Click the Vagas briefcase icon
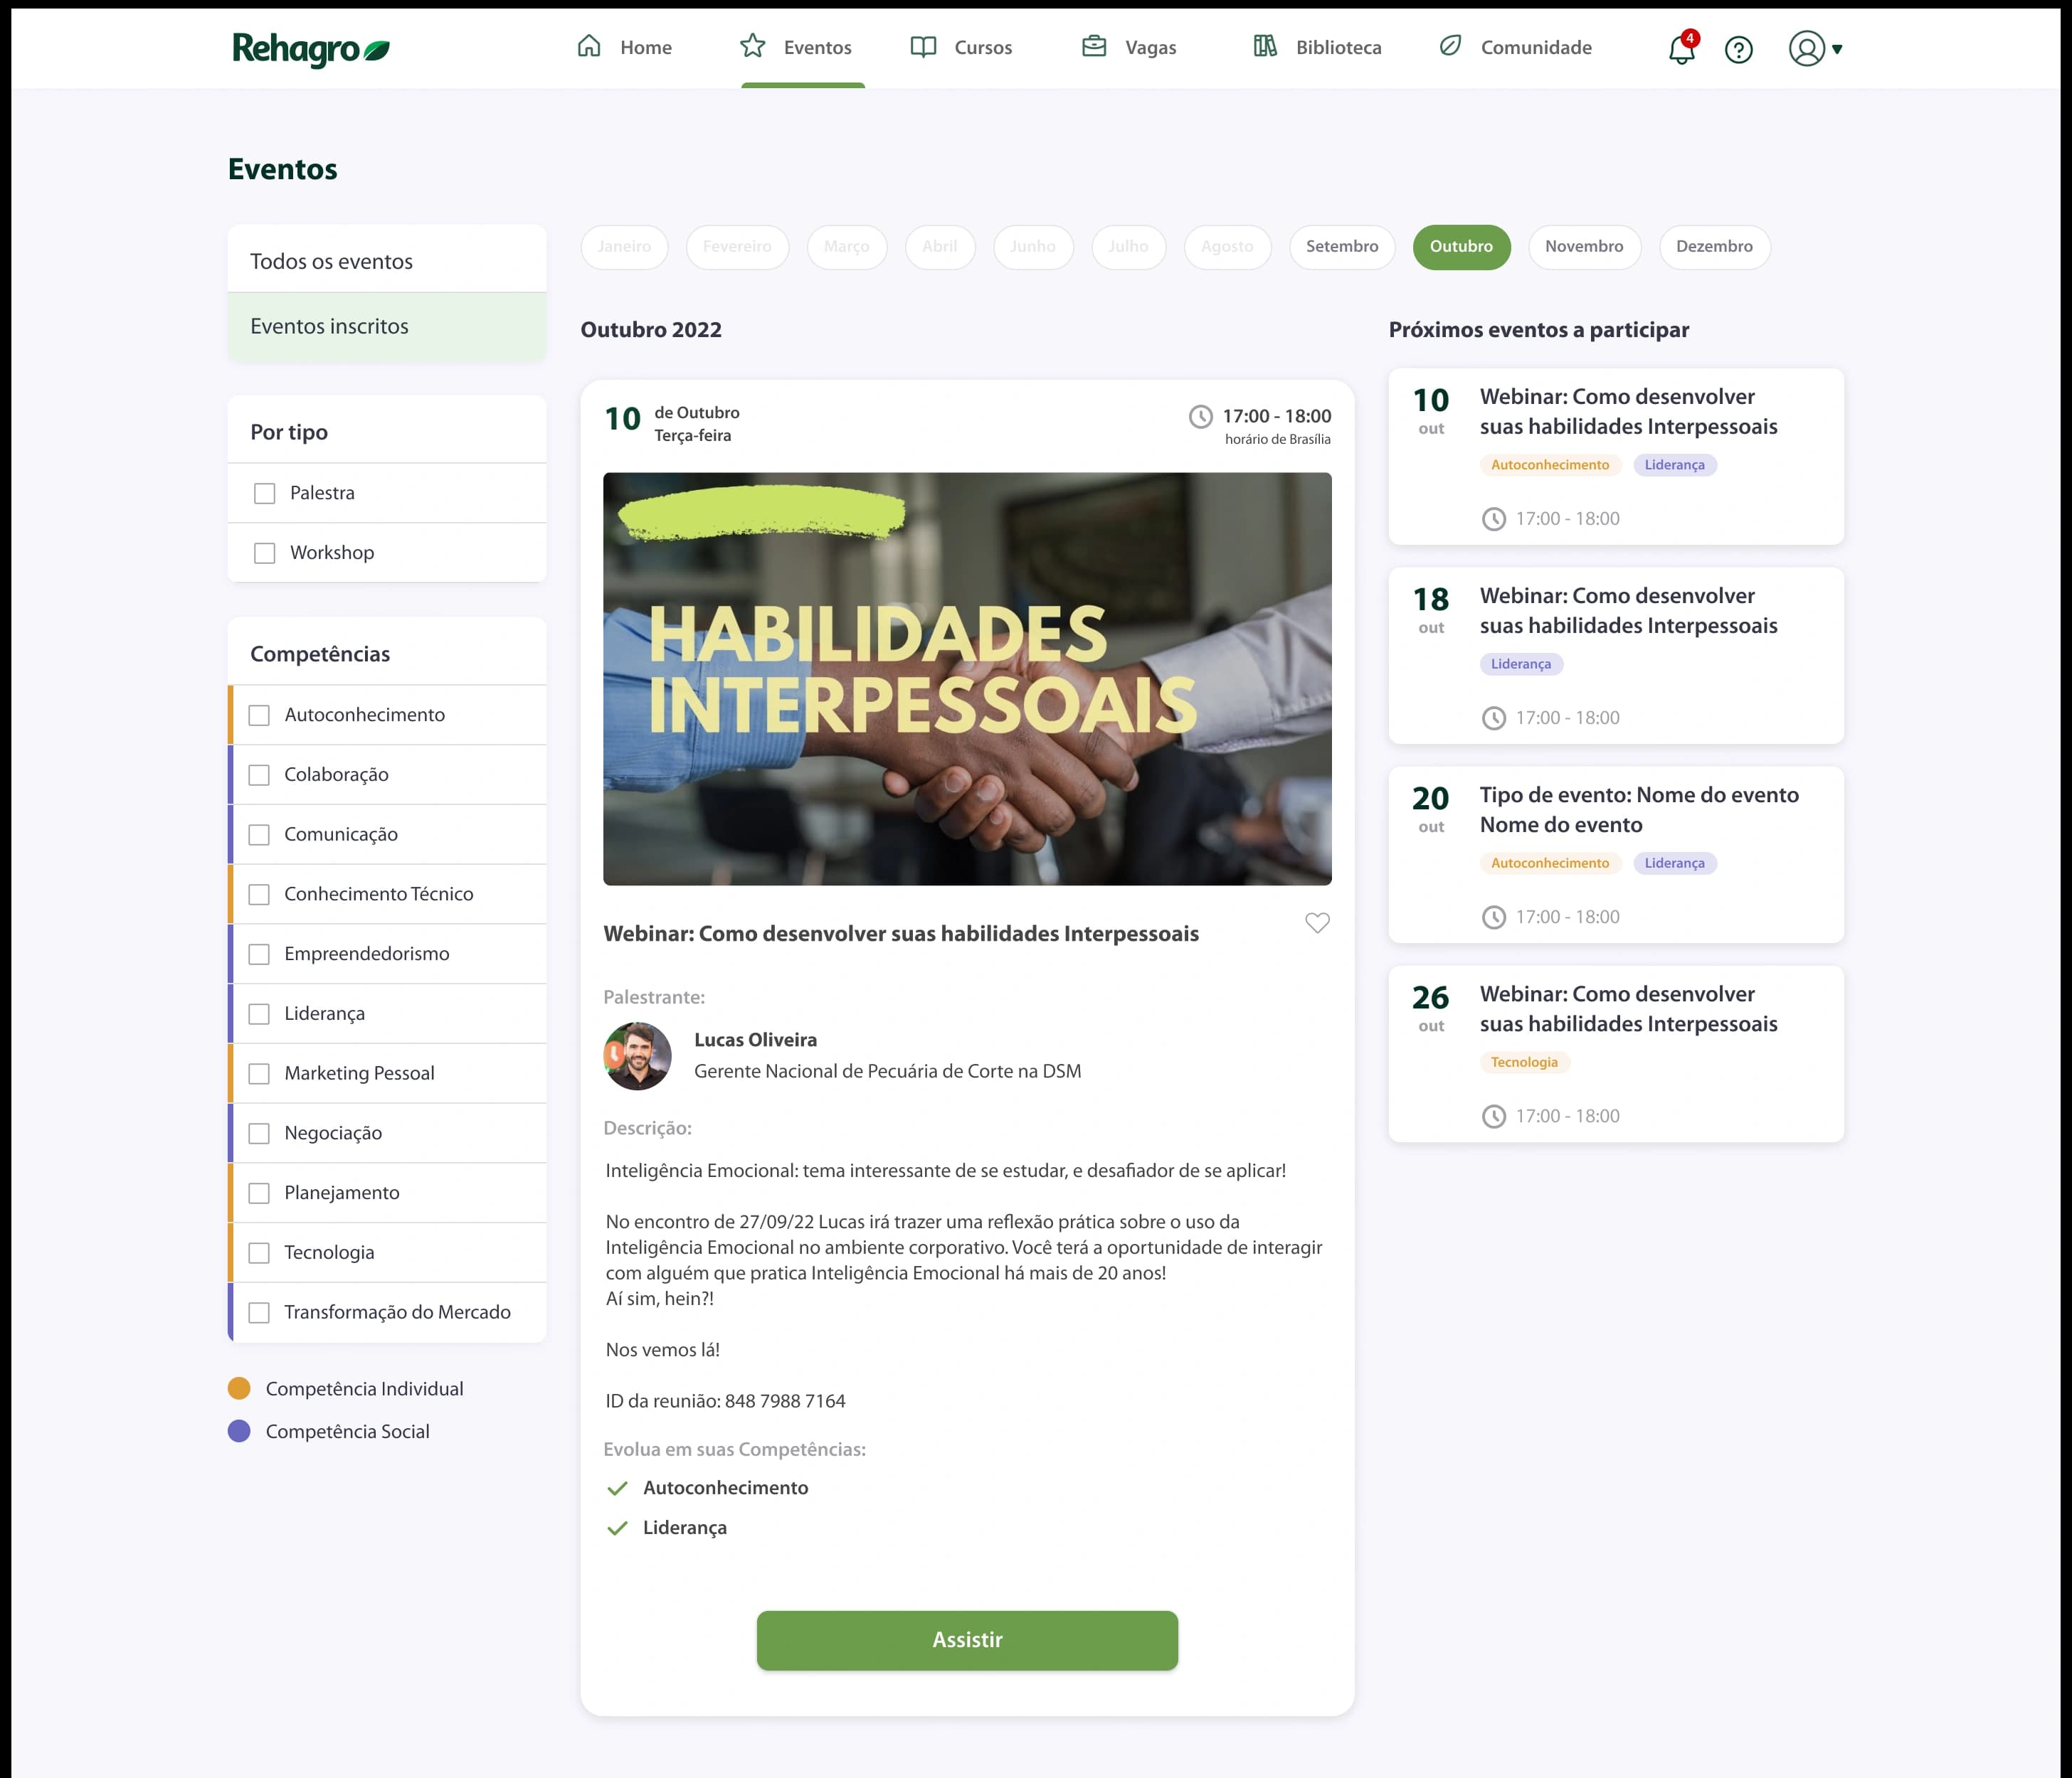Image resolution: width=2072 pixels, height=1778 pixels. pyautogui.click(x=1094, y=46)
